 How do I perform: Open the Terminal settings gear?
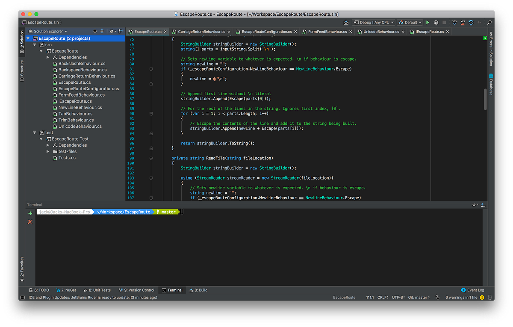[x=474, y=204]
